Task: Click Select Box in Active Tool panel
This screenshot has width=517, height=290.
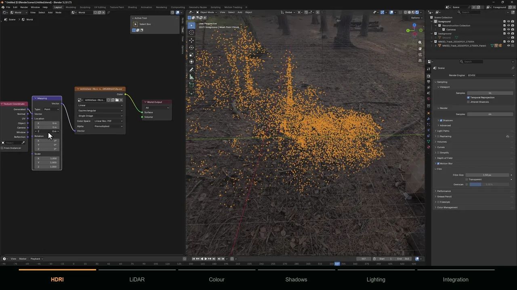Action: point(145,24)
